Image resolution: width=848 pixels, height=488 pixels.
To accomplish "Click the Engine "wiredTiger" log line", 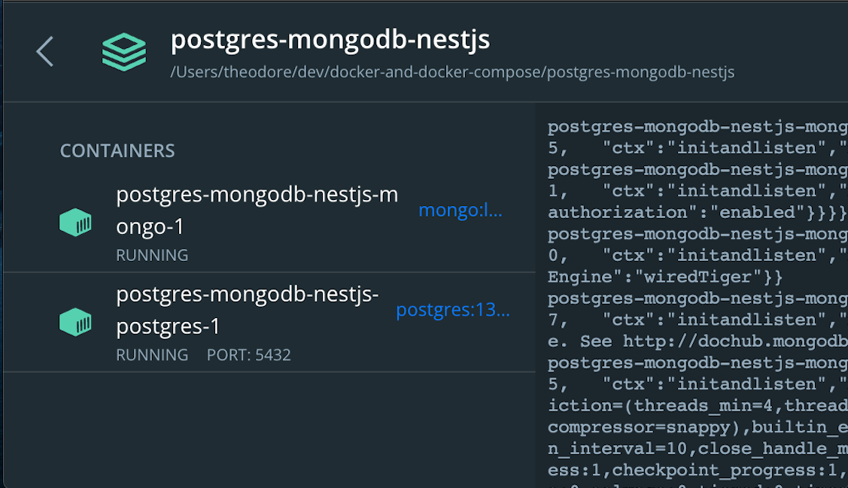I will click(x=665, y=277).
